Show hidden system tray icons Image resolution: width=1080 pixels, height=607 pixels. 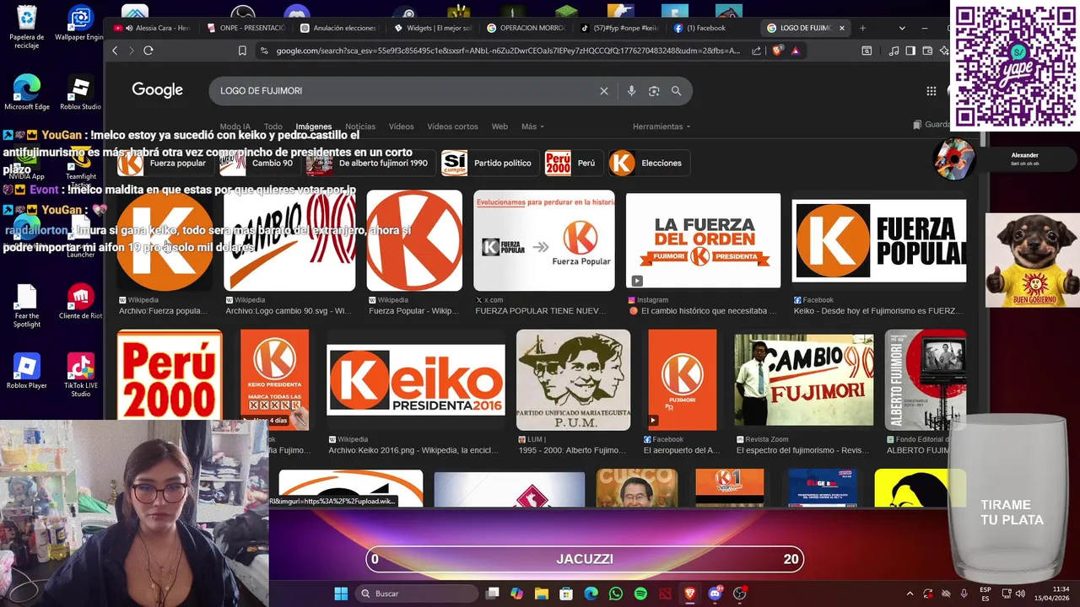pyautogui.click(x=910, y=594)
